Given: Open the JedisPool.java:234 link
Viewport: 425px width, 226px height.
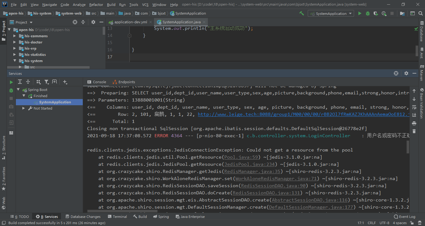Looking at the screenshot, I should point(250,164).
